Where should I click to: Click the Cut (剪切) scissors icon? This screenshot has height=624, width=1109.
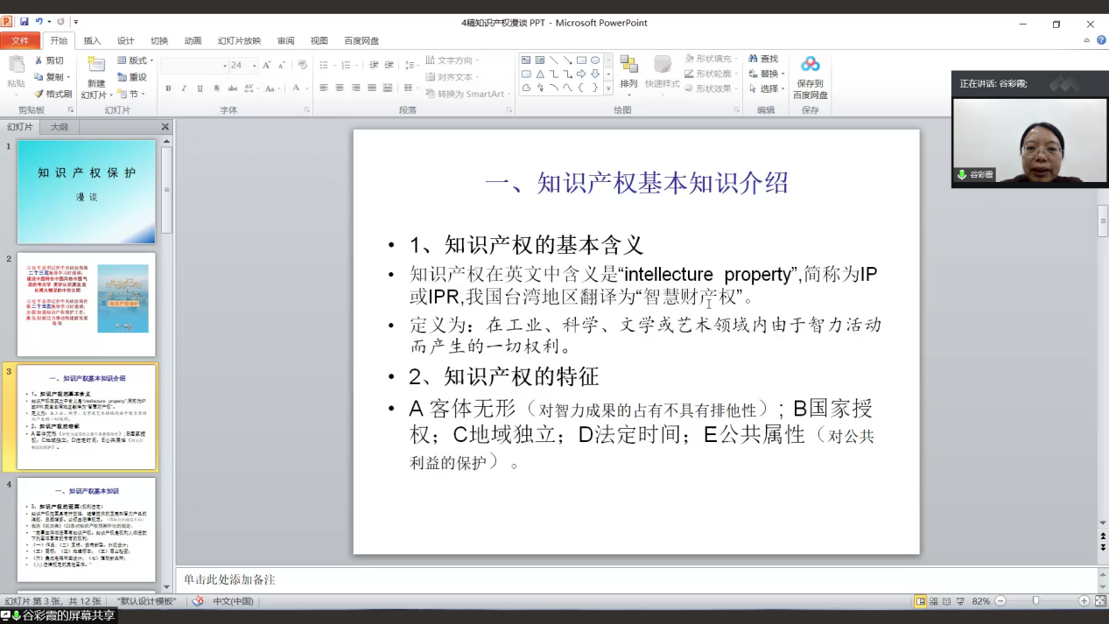tap(39, 60)
